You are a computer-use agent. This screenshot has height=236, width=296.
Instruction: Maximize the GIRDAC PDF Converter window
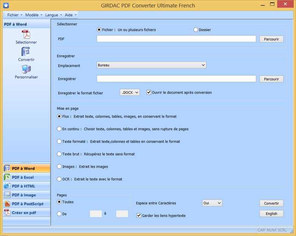pos(272,4)
